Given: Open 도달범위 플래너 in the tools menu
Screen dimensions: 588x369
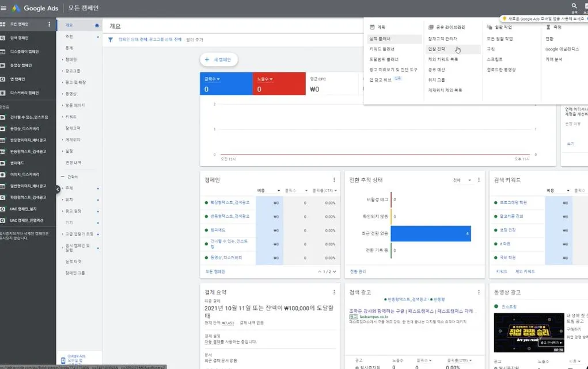Looking at the screenshot, I should 384,60.
